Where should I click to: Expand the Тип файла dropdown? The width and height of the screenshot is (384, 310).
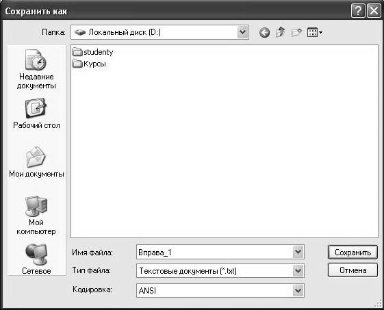pyautogui.click(x=298, y=271)
